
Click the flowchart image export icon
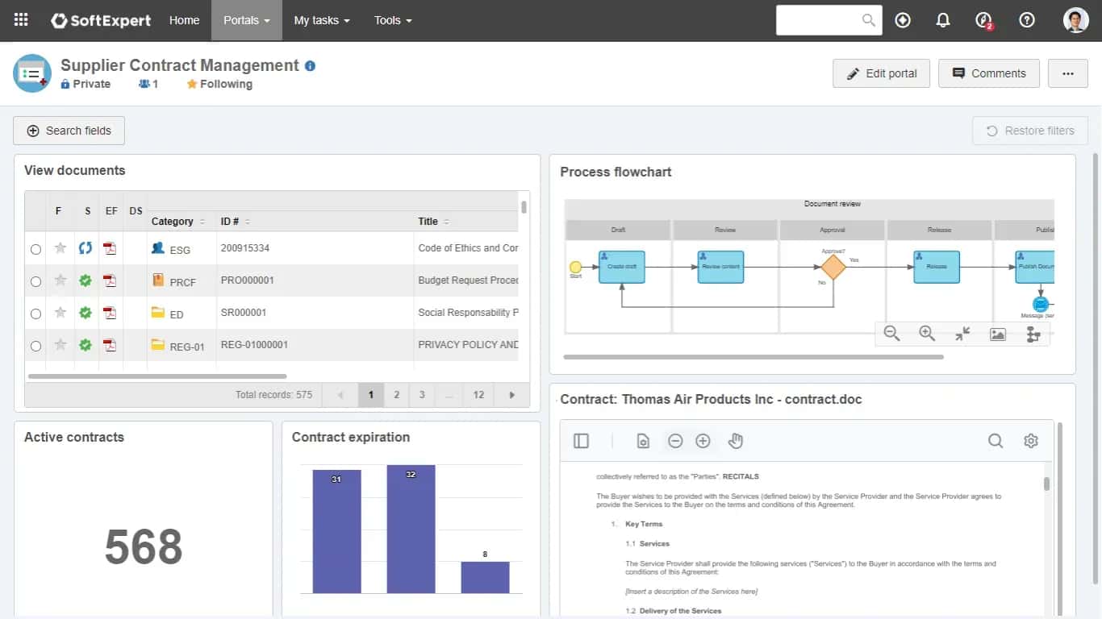[998, 334]
